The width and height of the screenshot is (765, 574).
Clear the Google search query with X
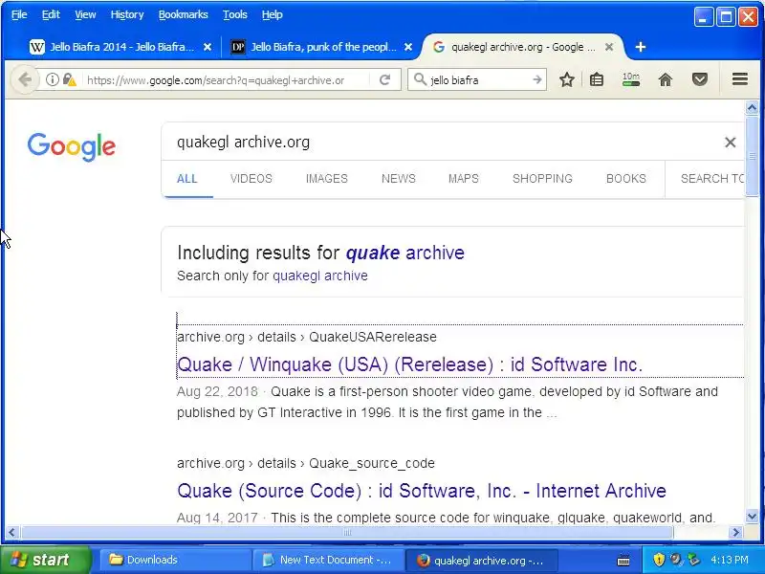pos(730,142)
